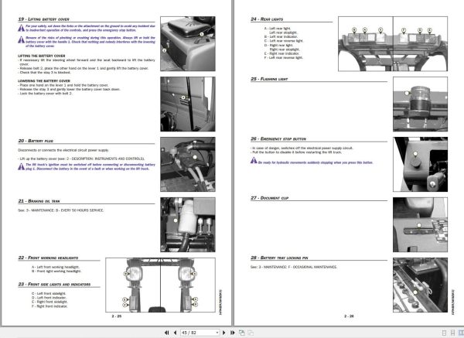
Task: Click heading "19 - Lifting battery cover"
Action: pyautogui.click(x=43, y=19)
